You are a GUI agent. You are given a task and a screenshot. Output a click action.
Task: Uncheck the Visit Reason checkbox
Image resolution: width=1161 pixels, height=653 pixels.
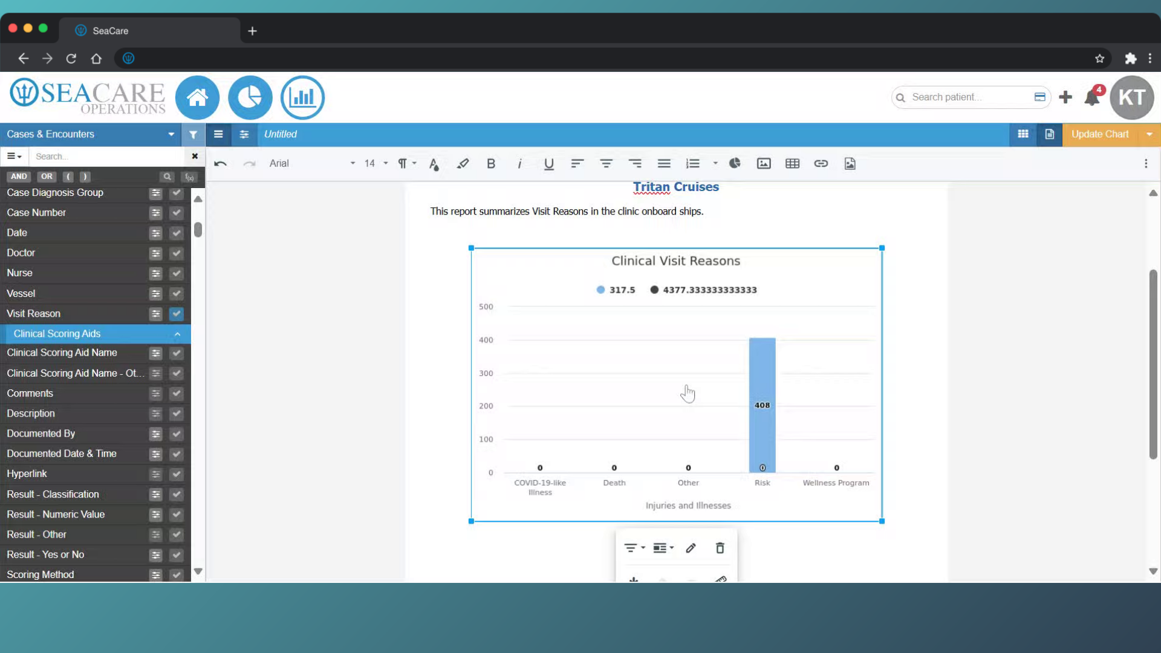pos(176,314)
